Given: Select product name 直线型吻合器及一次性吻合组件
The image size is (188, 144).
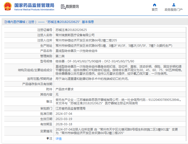Looking at the screenshot, I should coord(76,51).
